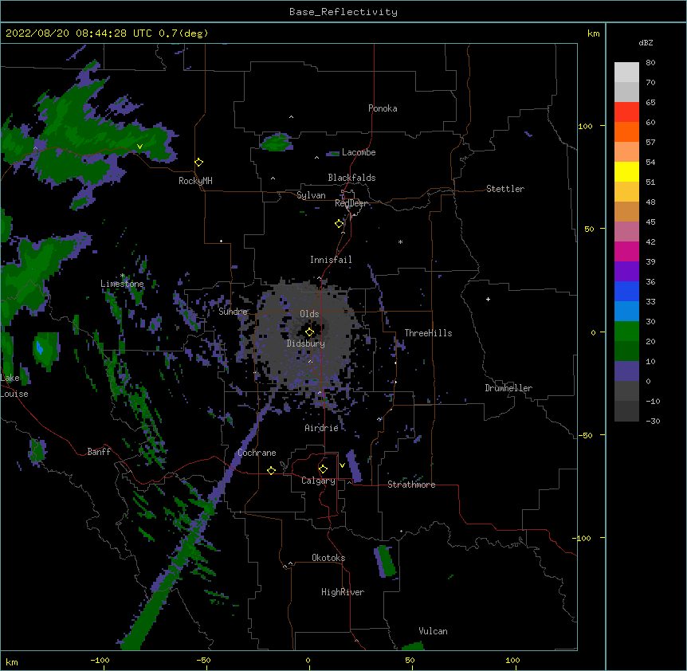Click the Innisfail city label
687x671 pixels.
click(331, 260)
